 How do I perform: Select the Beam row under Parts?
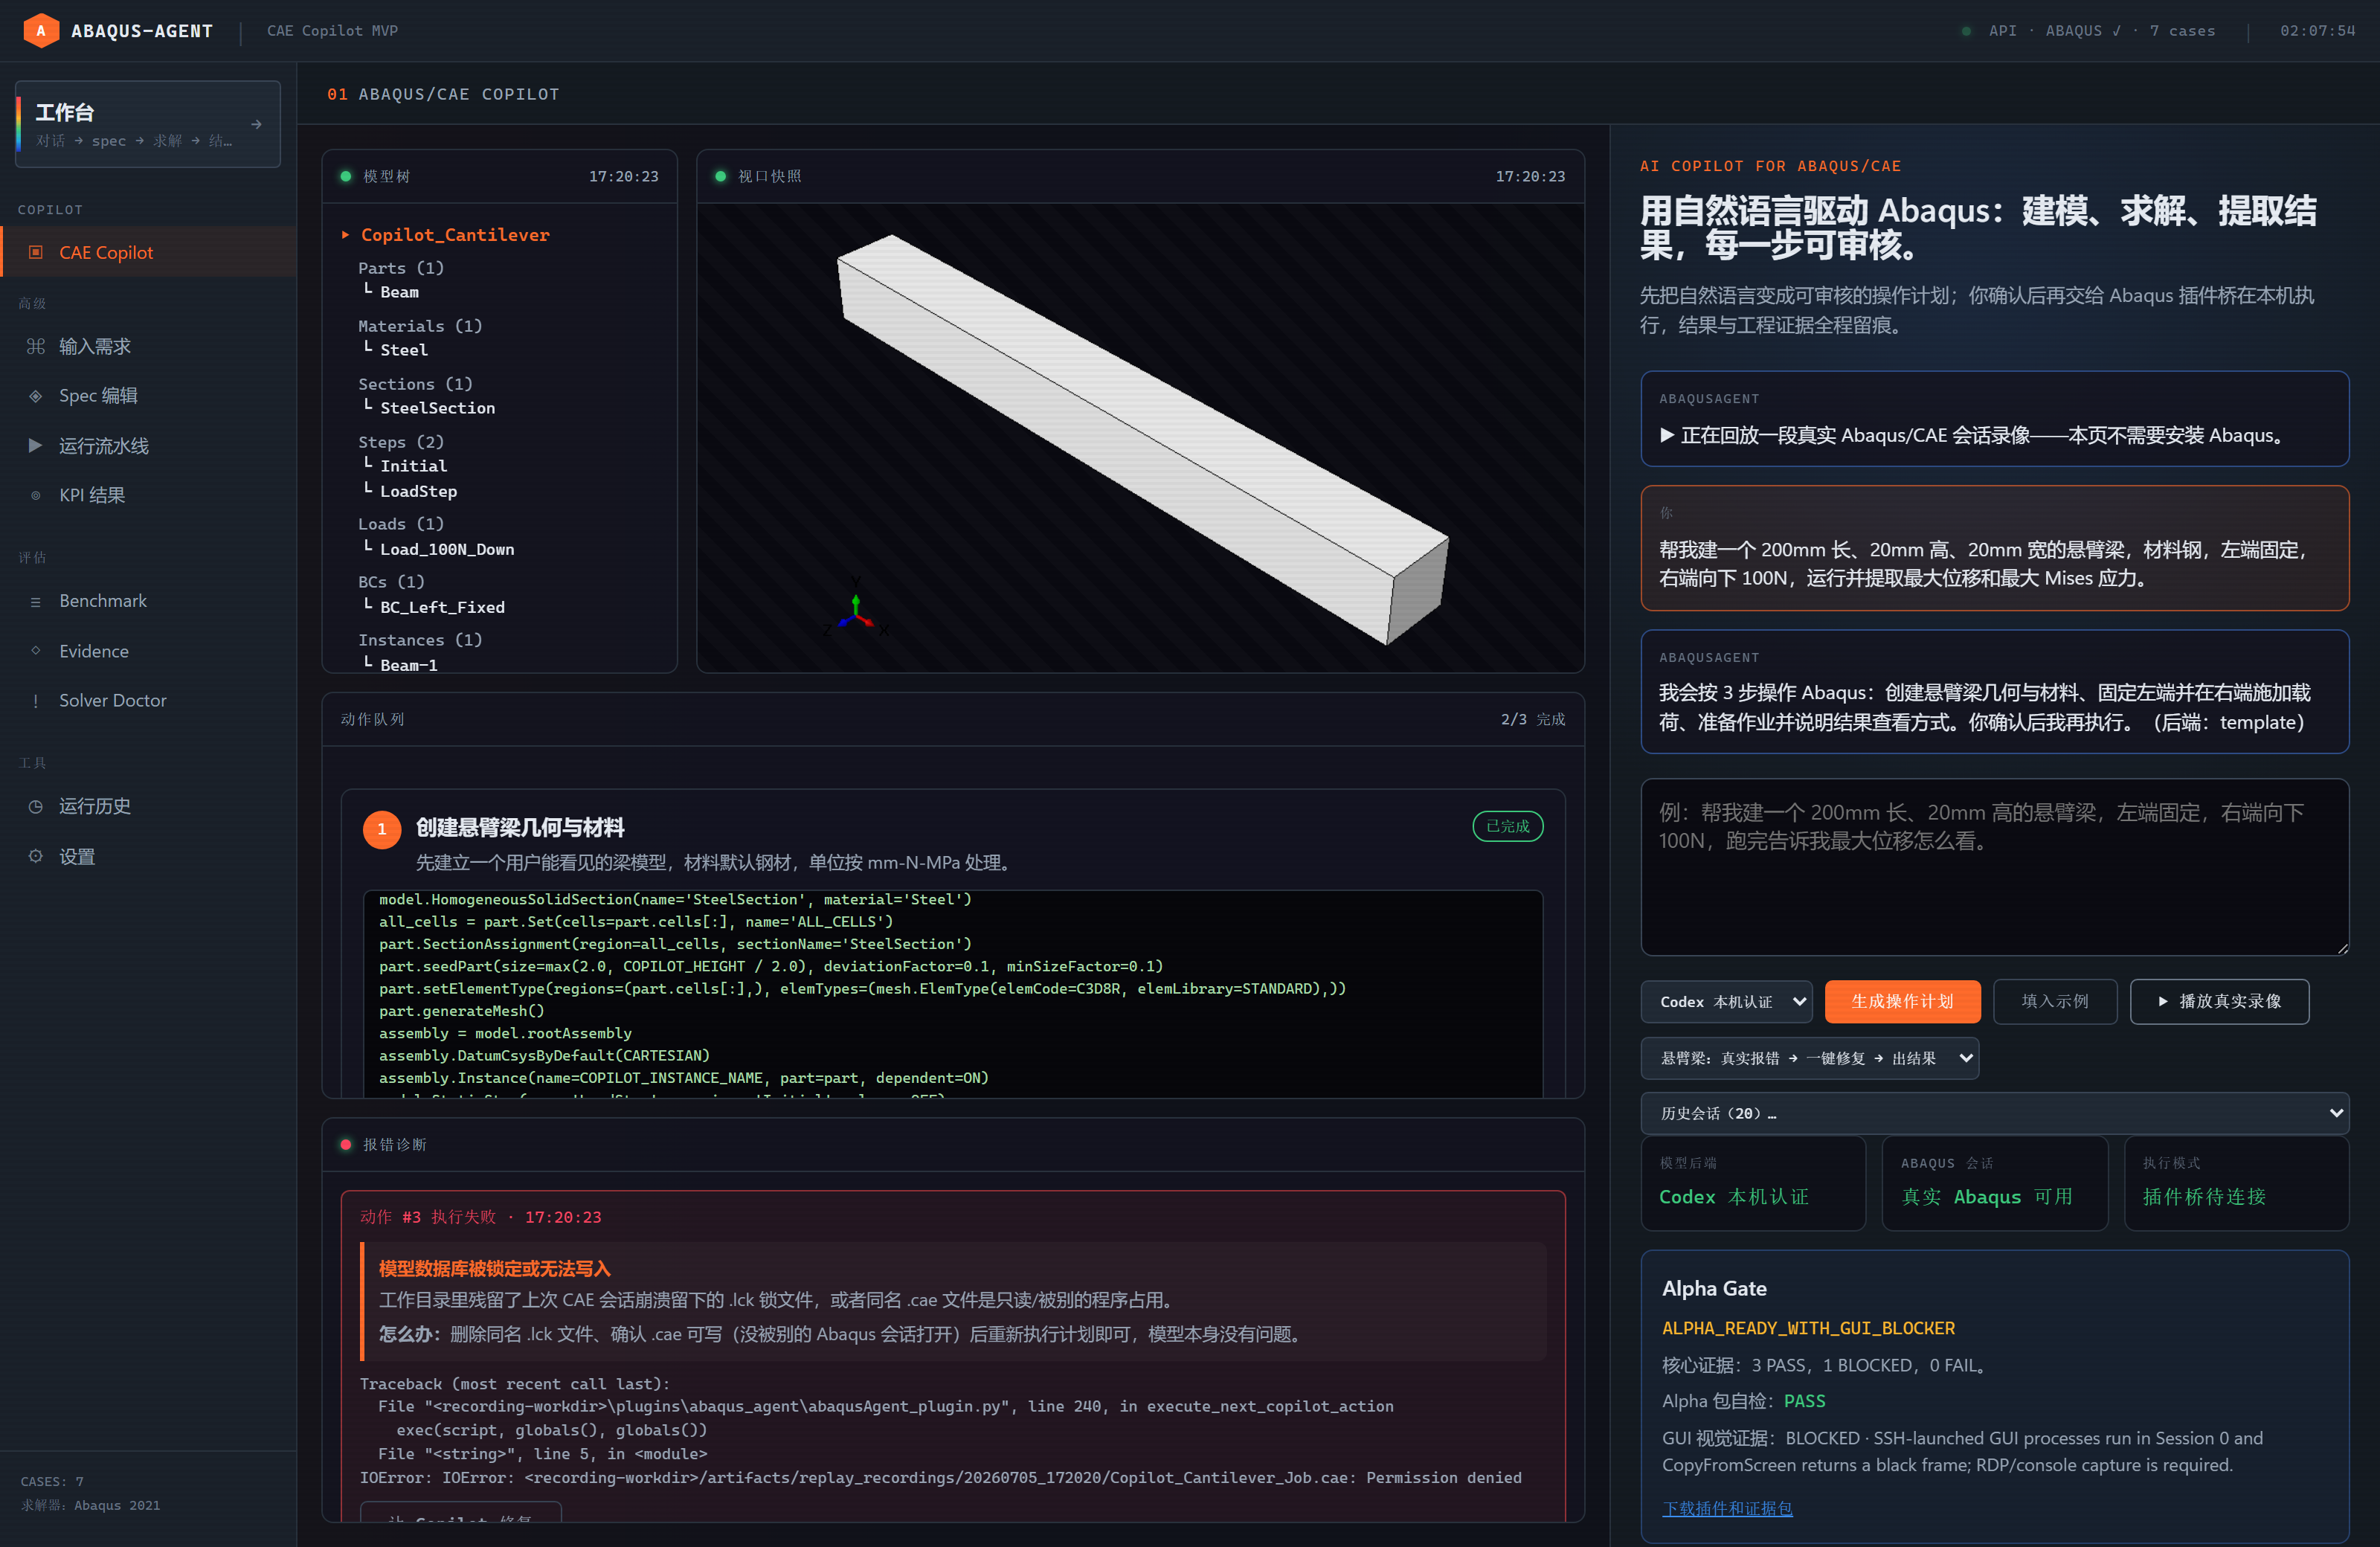(x=399, y=292)
